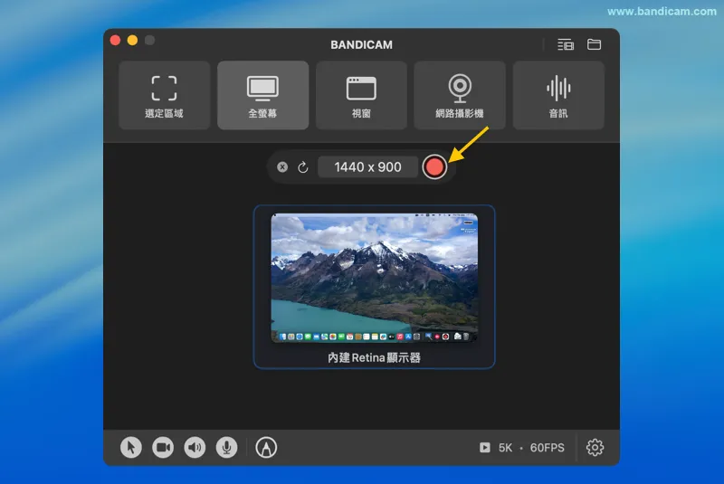Click the video format play icon beside 5K
Screen dimensions: 724x484
(x=485, y=447)
